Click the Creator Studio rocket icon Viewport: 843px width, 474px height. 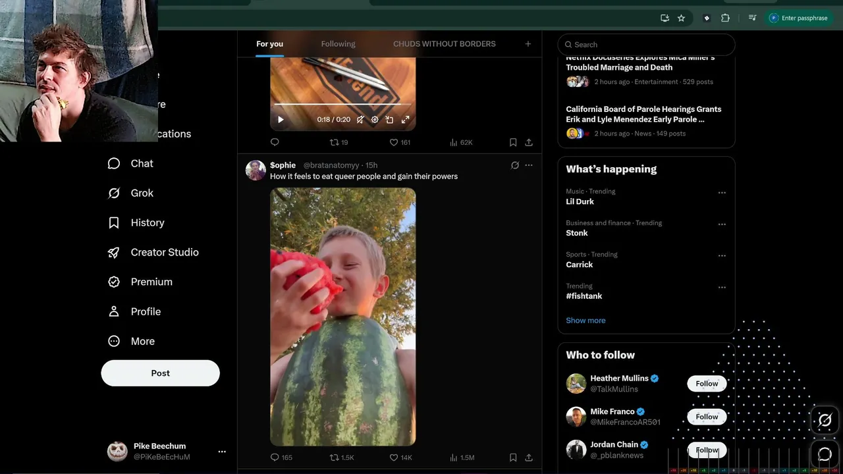click(x=114, y=252)
